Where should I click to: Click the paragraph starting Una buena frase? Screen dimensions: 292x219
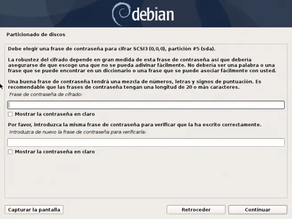[135, 84]
